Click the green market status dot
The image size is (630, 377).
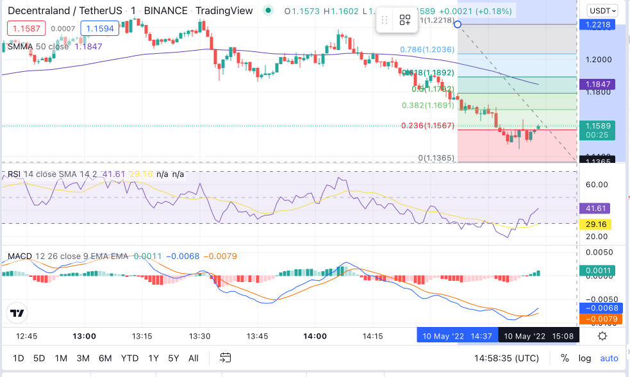click(268, 10)
